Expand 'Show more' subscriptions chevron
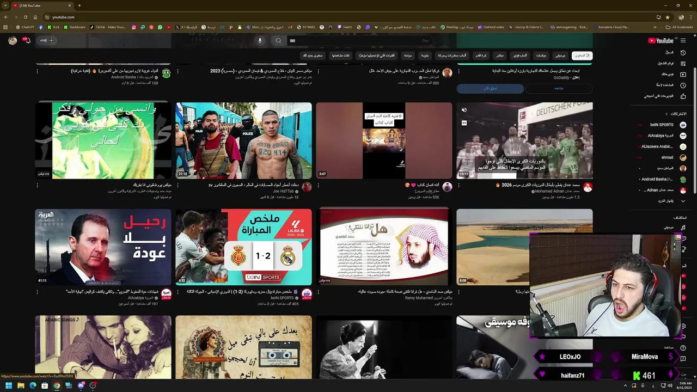This screenshot has height=392, width=697. [683, 201]
